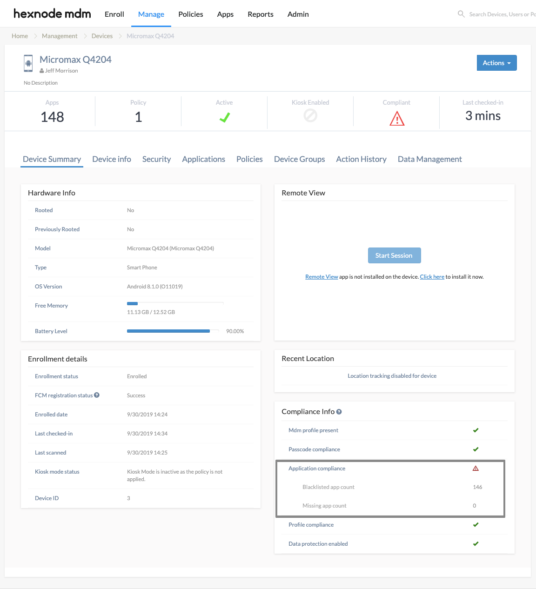The height and width of the screenshot is (589, 536).
Task: Click the Battery Level progress bar
Action: pyautogui.click(x=173, y=331)
